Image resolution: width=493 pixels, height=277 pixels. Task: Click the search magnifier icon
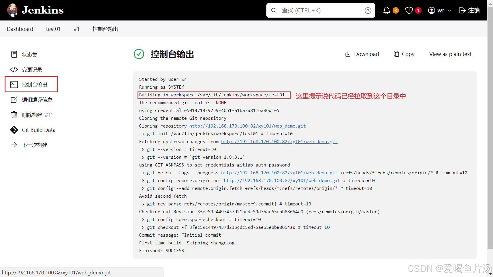pyautogui.click(x=274, y=10)
